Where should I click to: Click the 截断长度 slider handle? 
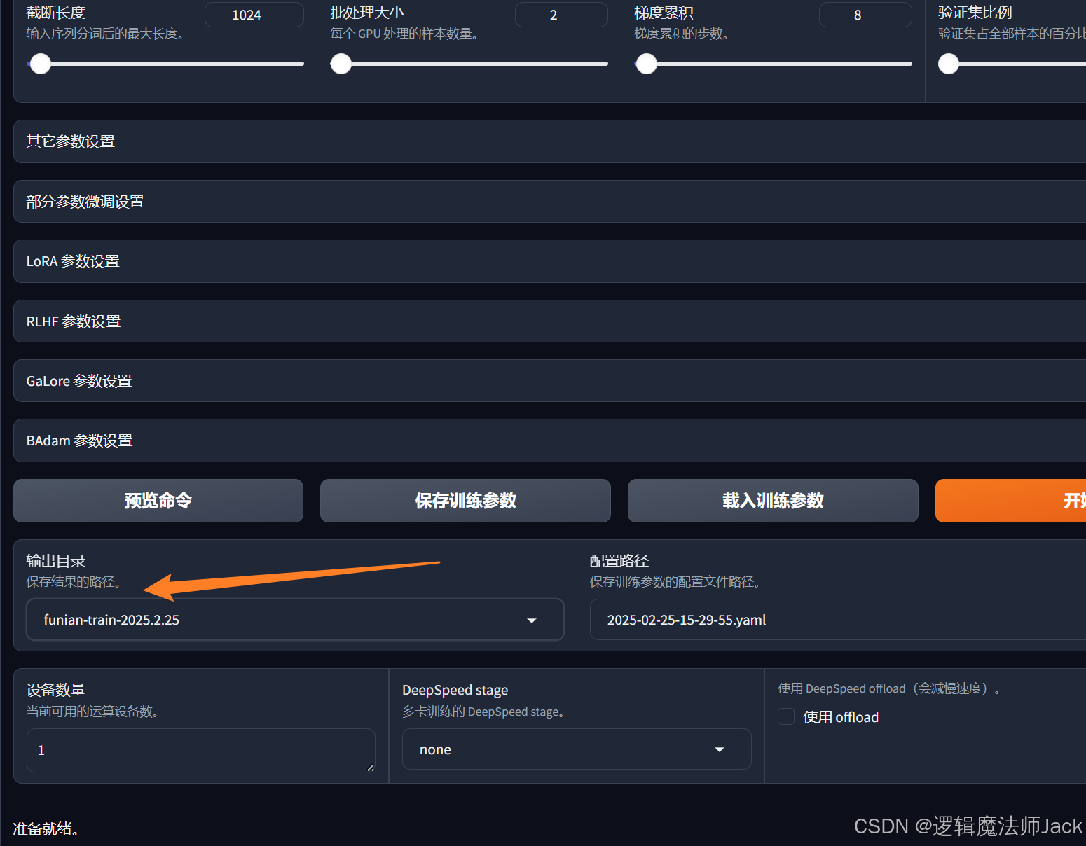coord(41,64)
